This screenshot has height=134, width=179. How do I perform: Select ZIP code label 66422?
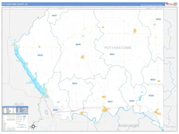[x=153, y=80]
